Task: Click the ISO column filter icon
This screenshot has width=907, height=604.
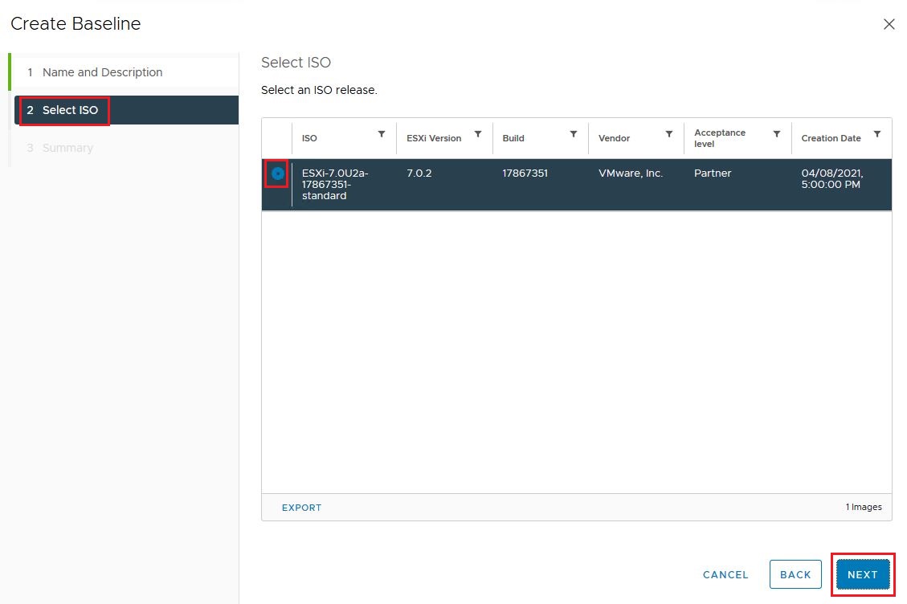Action: coord(382,134)
